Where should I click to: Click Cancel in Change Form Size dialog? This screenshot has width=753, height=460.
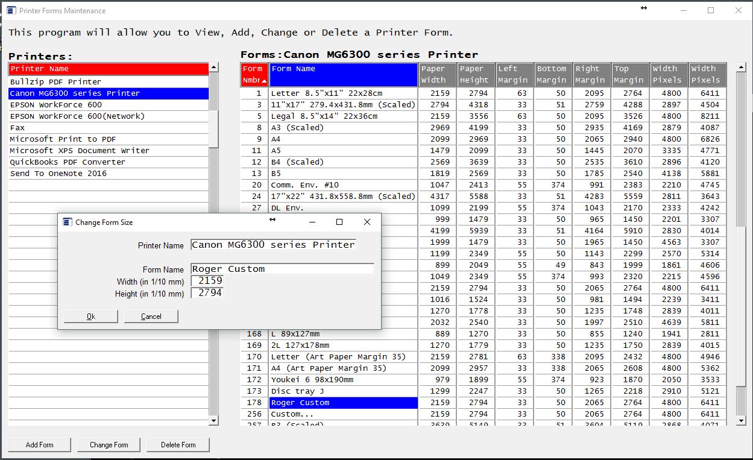(x=151, y=317)
